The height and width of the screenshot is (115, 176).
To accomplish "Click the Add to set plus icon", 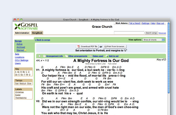I will [107, 56].
